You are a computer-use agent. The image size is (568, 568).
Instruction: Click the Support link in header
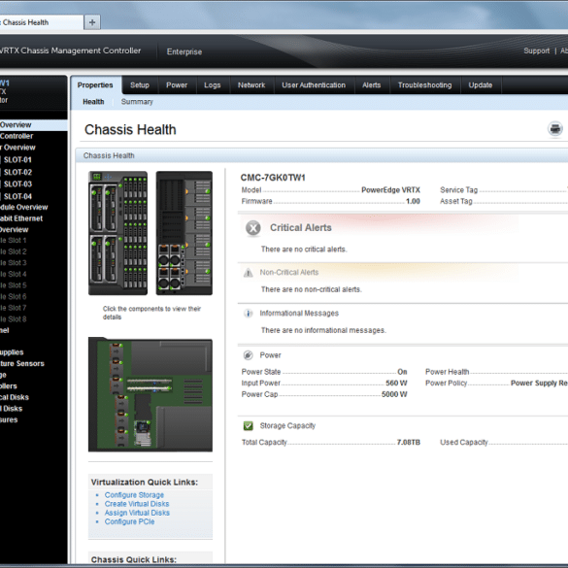[x=537, y=51]
